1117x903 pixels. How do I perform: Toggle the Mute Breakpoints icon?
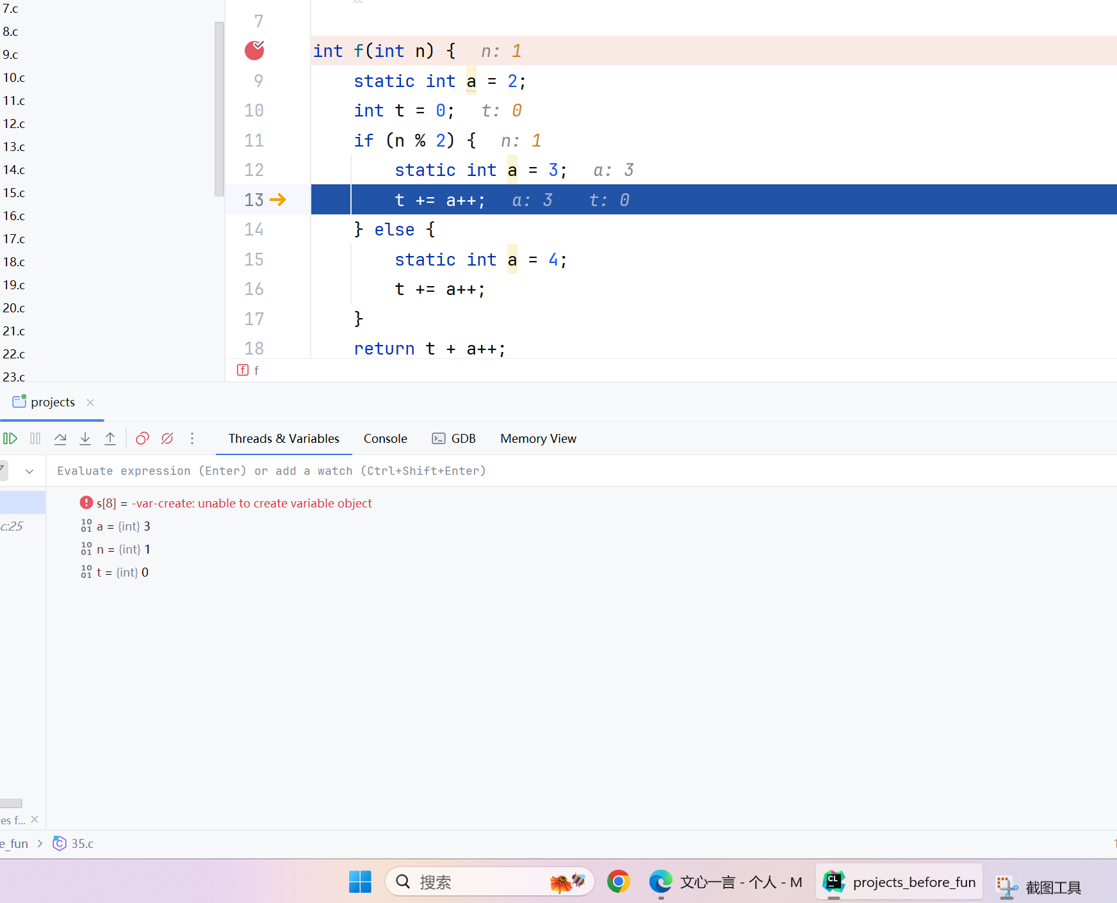coord(167,438)
